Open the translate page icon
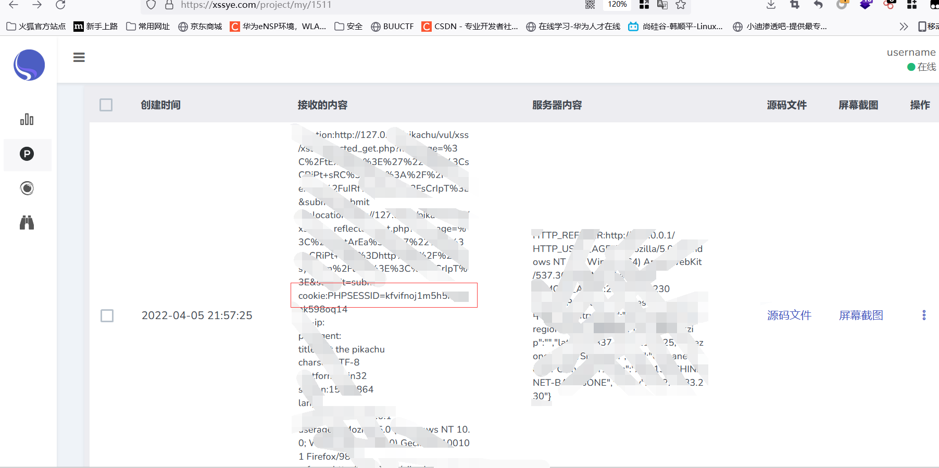Viewport: 939px width, 468px height. [662, 5]
